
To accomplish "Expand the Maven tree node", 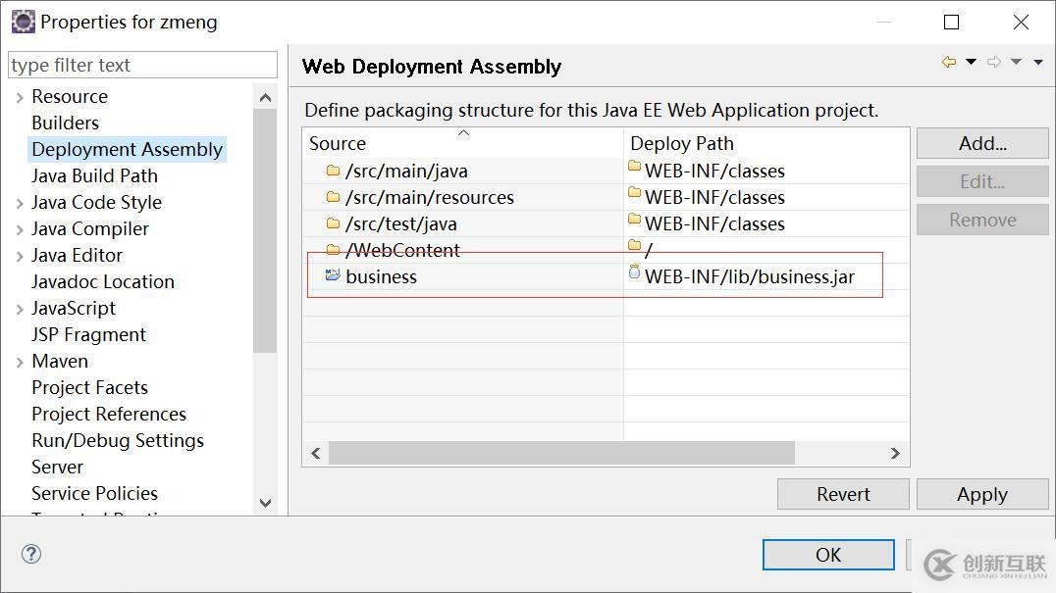I will pos(20,362).
